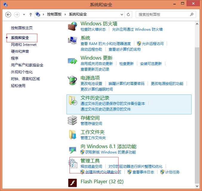Image resolution: width=202 pixels, height=191 pixels.
Task: Open the 电源选项 battery icon
Action: pyautogui.click(x=72, y=80)
